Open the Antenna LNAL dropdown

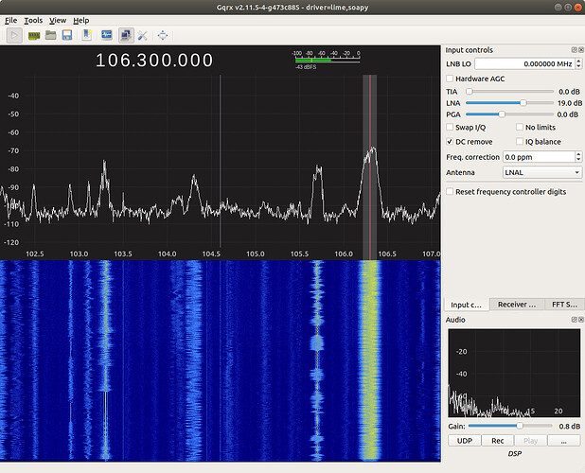pos(541,172)
